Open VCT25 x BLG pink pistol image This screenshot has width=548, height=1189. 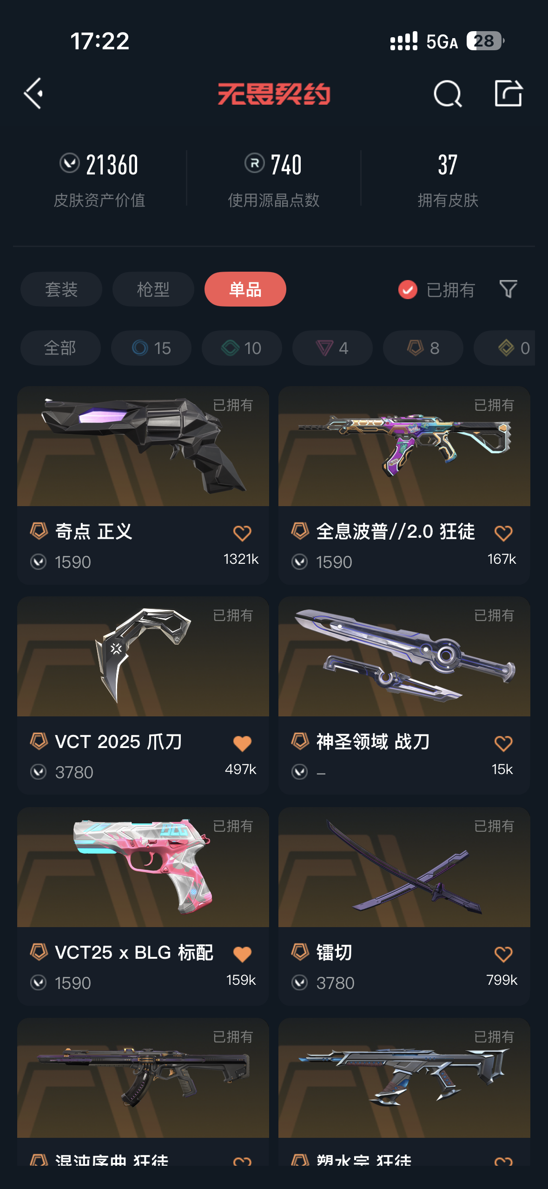pos(143,867)
